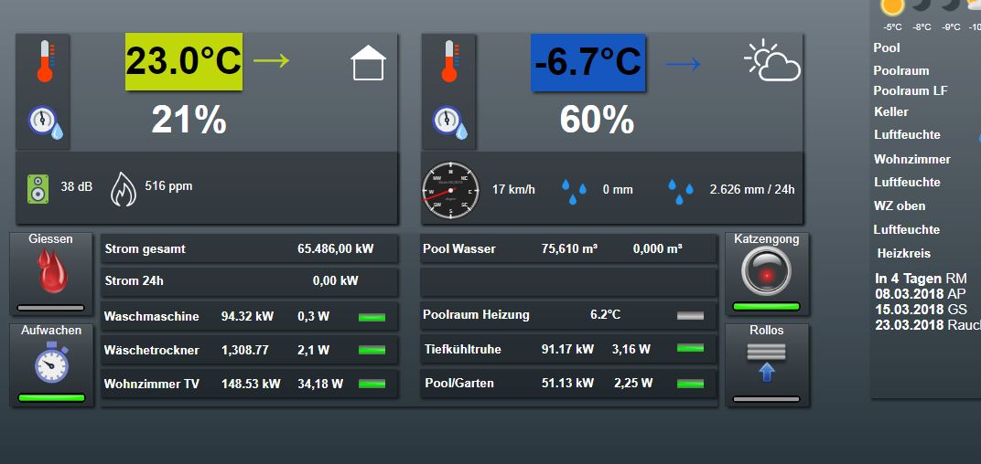Toggle the Wohnzimmer TV power indicator
The width and height of the screenshot is (981, 464).
[x=372, y=385]
